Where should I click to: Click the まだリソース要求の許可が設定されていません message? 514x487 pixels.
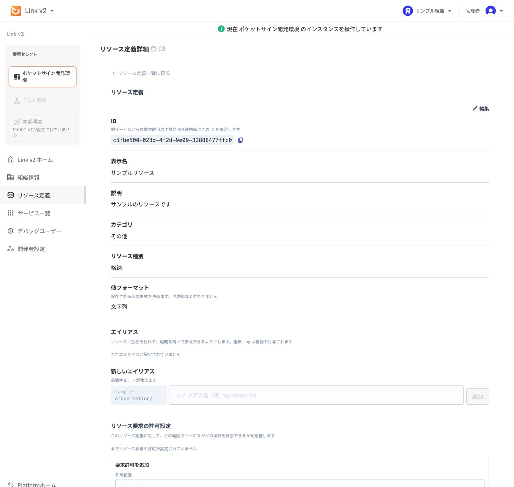(x=154, y=449)
